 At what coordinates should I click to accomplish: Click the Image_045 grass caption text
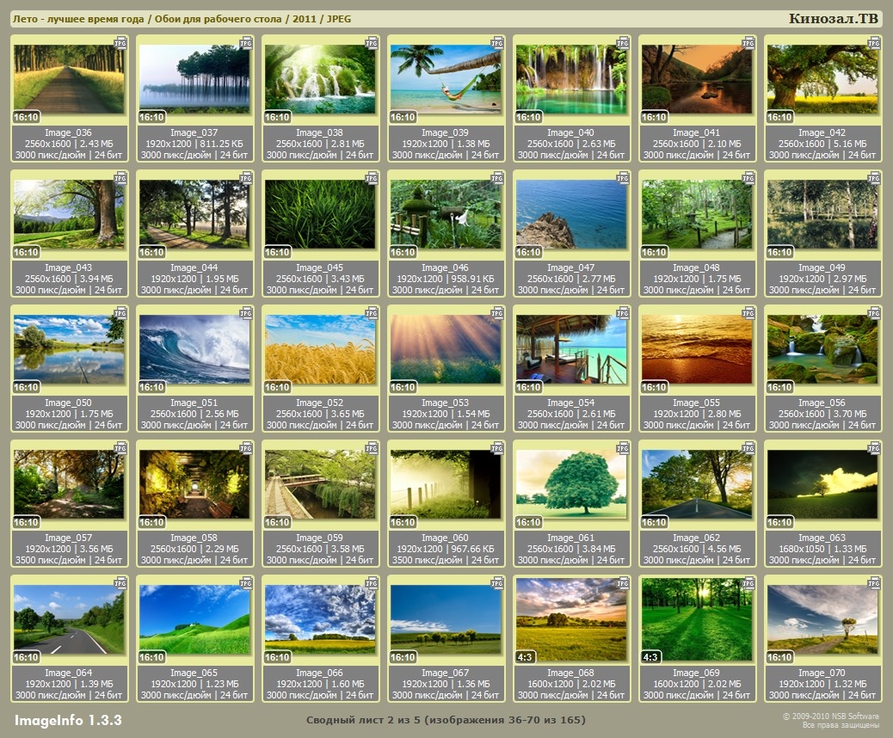[x=320, y=268]
